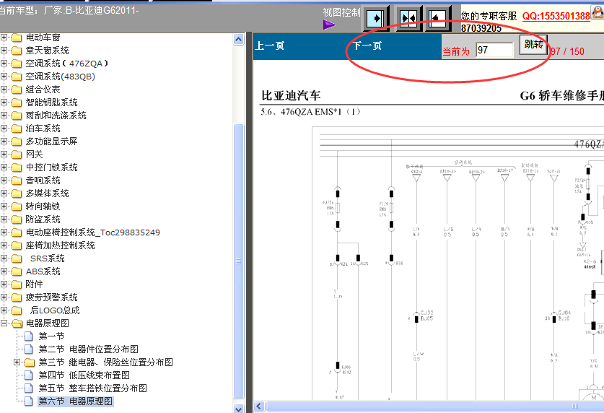Expand the 泊车系统 folder
The width and height of the screenshot is (604, 413).
[x=4, y=128]
